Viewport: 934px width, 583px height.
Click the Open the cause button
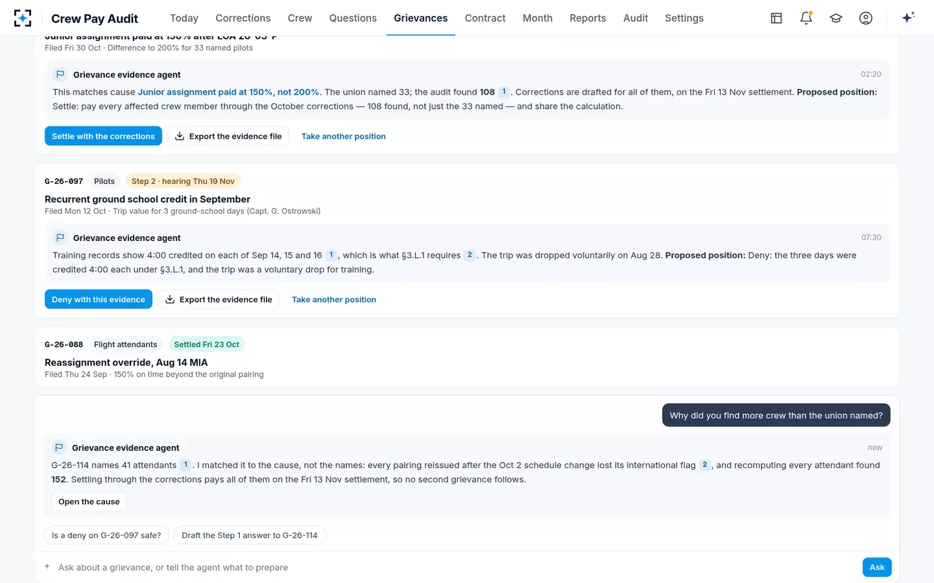coord(89,501)
